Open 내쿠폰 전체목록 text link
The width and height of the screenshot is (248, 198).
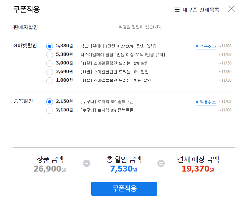[x=201, y=10]
